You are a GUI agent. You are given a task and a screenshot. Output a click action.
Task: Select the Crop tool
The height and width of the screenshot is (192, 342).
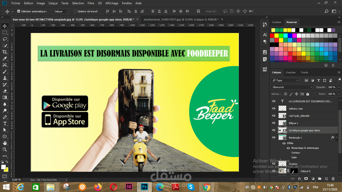point(5,52)
